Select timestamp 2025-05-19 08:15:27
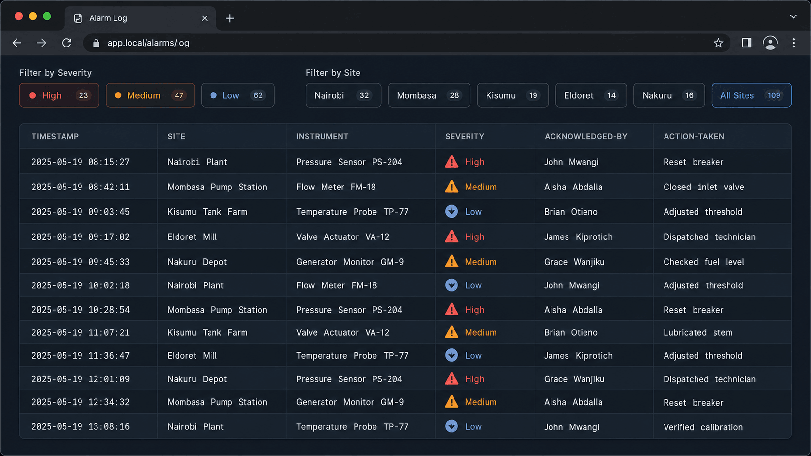The image size is (811, 456). tap(81, 162)
